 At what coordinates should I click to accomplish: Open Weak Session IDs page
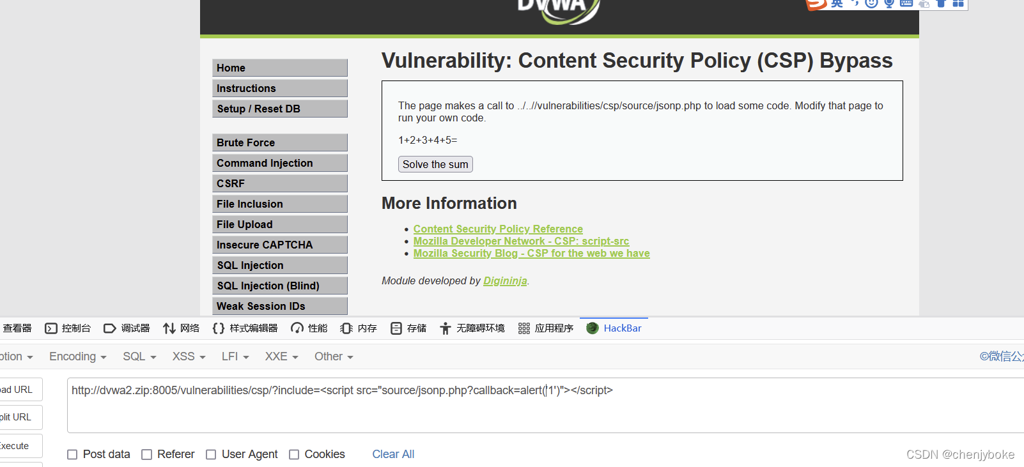280,306
